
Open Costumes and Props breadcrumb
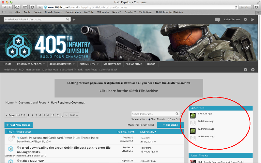(32, 102)
